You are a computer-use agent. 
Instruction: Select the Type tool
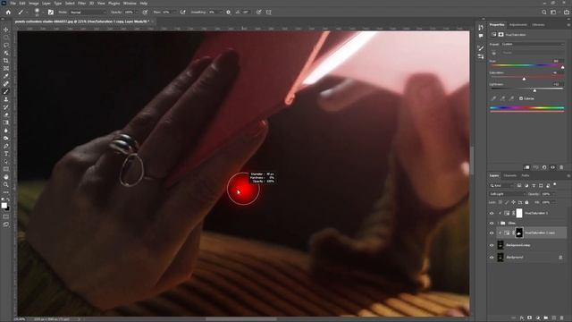coord(6,154)
